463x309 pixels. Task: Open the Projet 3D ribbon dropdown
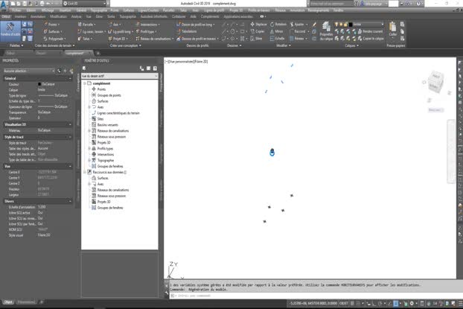pyautogui.click(x=118, y=39)
